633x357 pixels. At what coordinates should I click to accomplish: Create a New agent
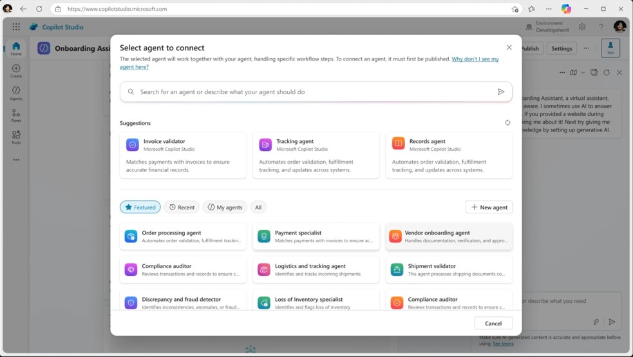pyautogui.click(x=489, y=207)
